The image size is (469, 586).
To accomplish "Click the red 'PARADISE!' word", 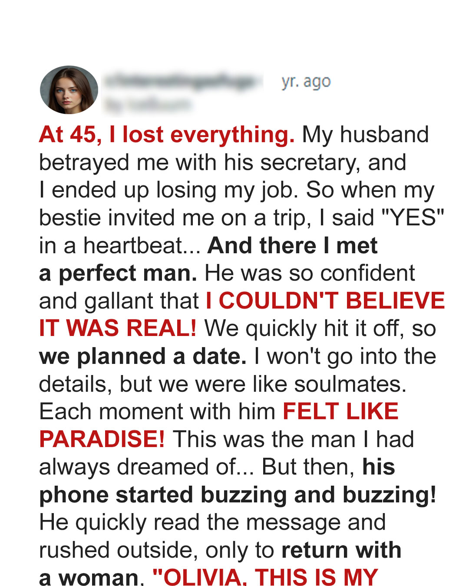I will coord(102,439).
